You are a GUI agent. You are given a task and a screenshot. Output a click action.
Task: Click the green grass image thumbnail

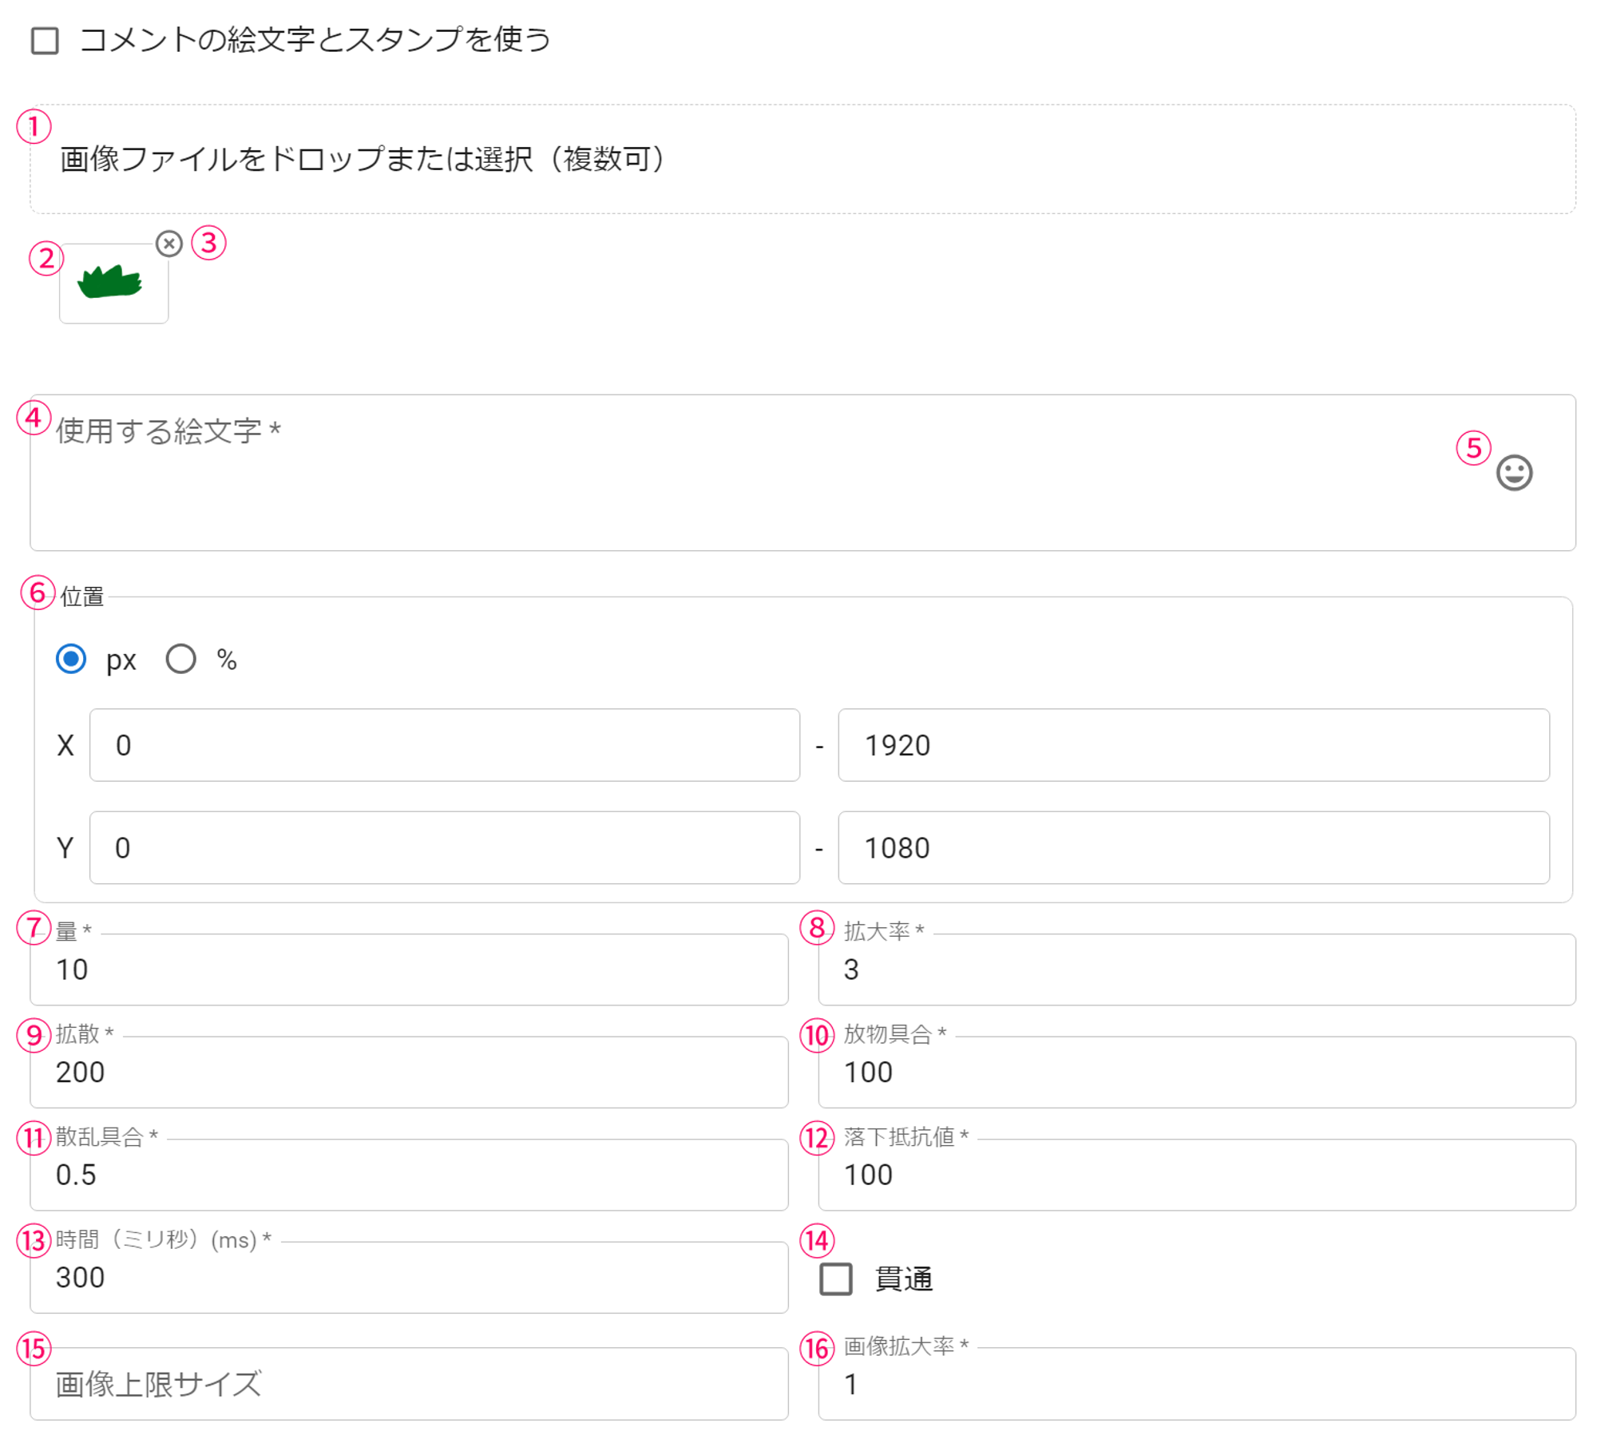click(113, 283)
